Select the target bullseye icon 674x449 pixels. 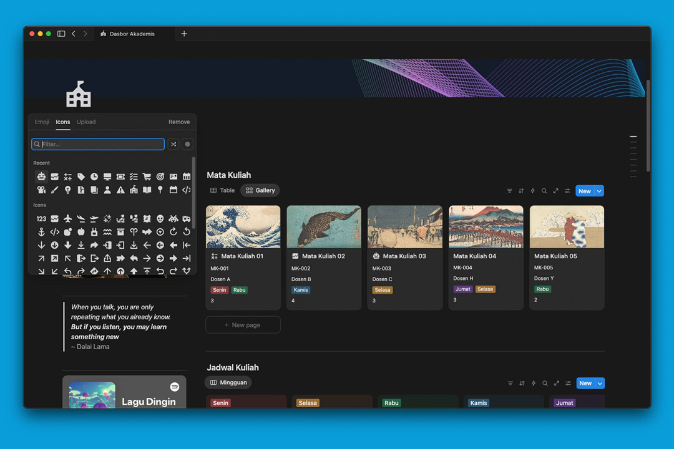tap(160, 176)
